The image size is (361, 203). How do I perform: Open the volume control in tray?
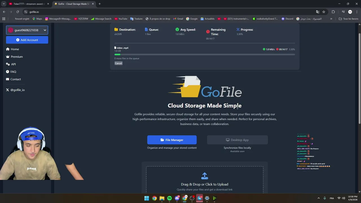(344, 198)
